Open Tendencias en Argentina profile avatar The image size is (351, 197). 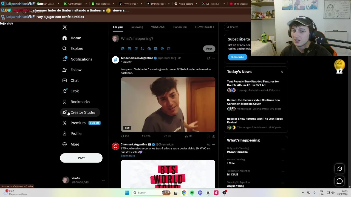pyautogui.click(x=115, y=60)
